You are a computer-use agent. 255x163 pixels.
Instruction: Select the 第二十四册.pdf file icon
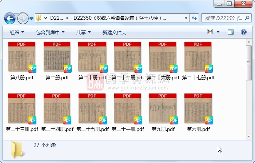click(57, 108)
